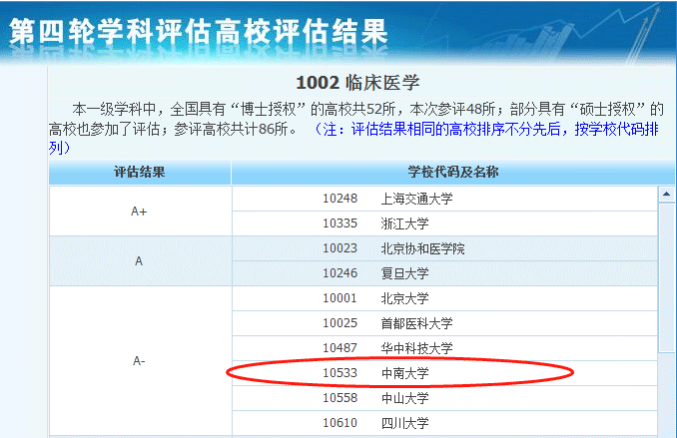Click the row 10533 中南大学

tap(444, 373)
